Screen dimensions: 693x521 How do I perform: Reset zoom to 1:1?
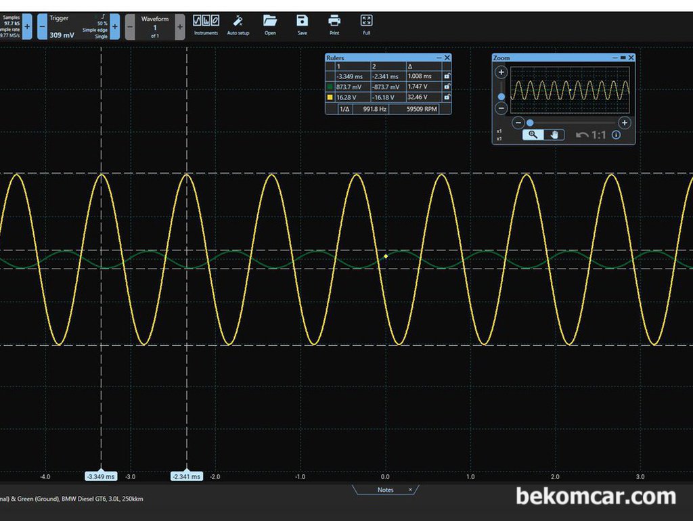click(591, 135)
